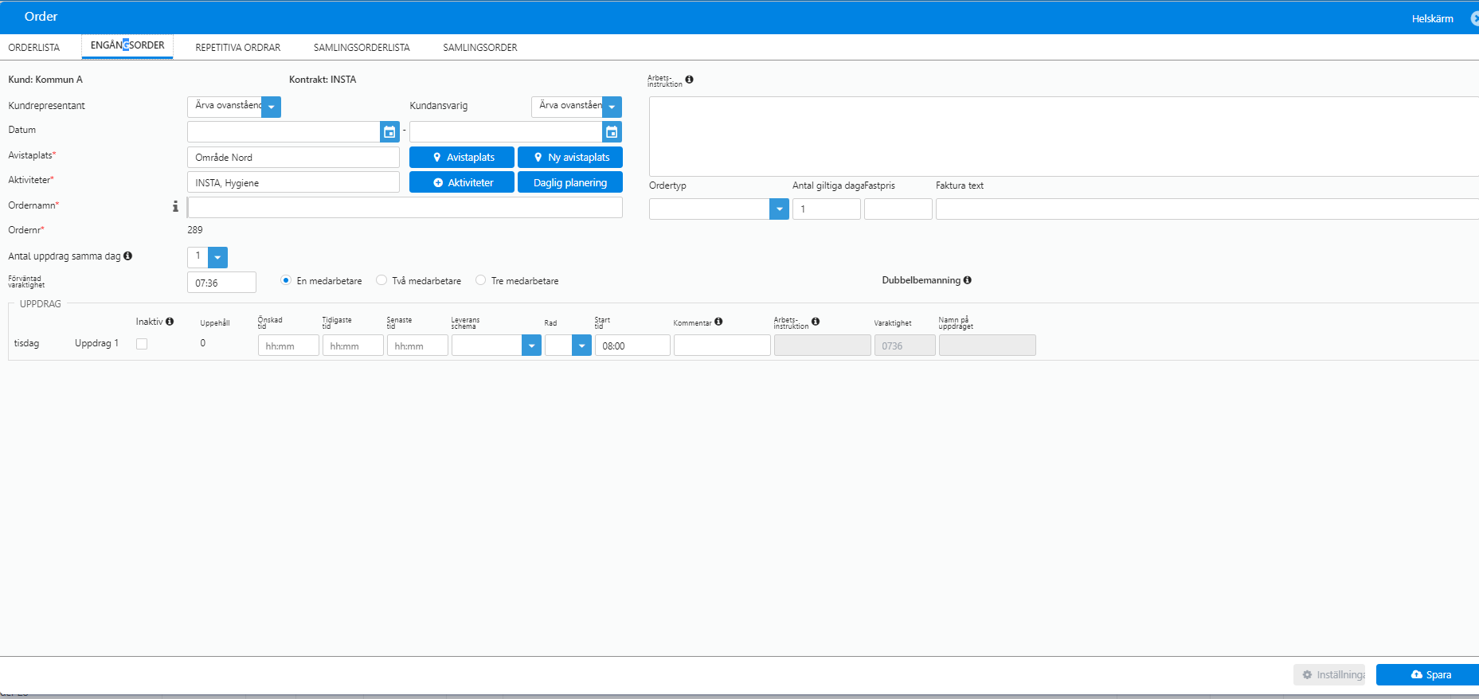Save order with Spara button

[1427, 674]
